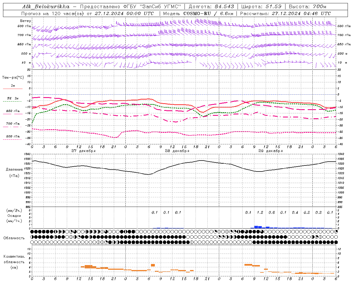Click the Облачность cloudiness label
This screenshot has width=352, height=281.
[x=14, y=238]
